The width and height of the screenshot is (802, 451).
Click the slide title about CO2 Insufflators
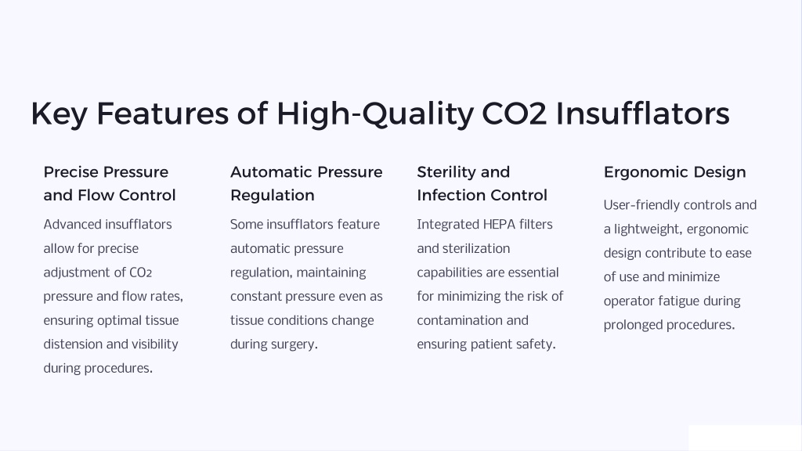[380, 114]
